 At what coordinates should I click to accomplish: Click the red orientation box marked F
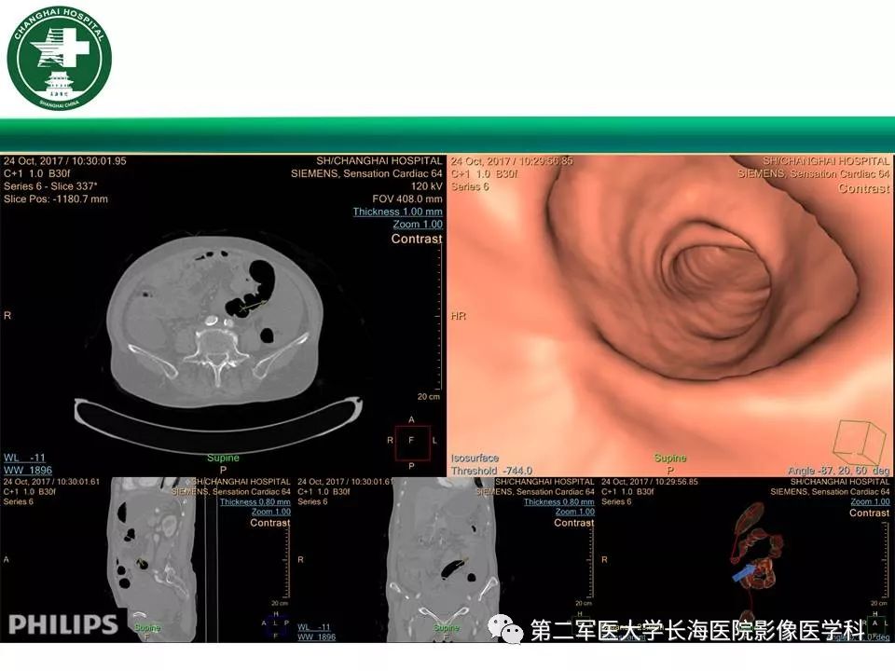tap(412, 442)
